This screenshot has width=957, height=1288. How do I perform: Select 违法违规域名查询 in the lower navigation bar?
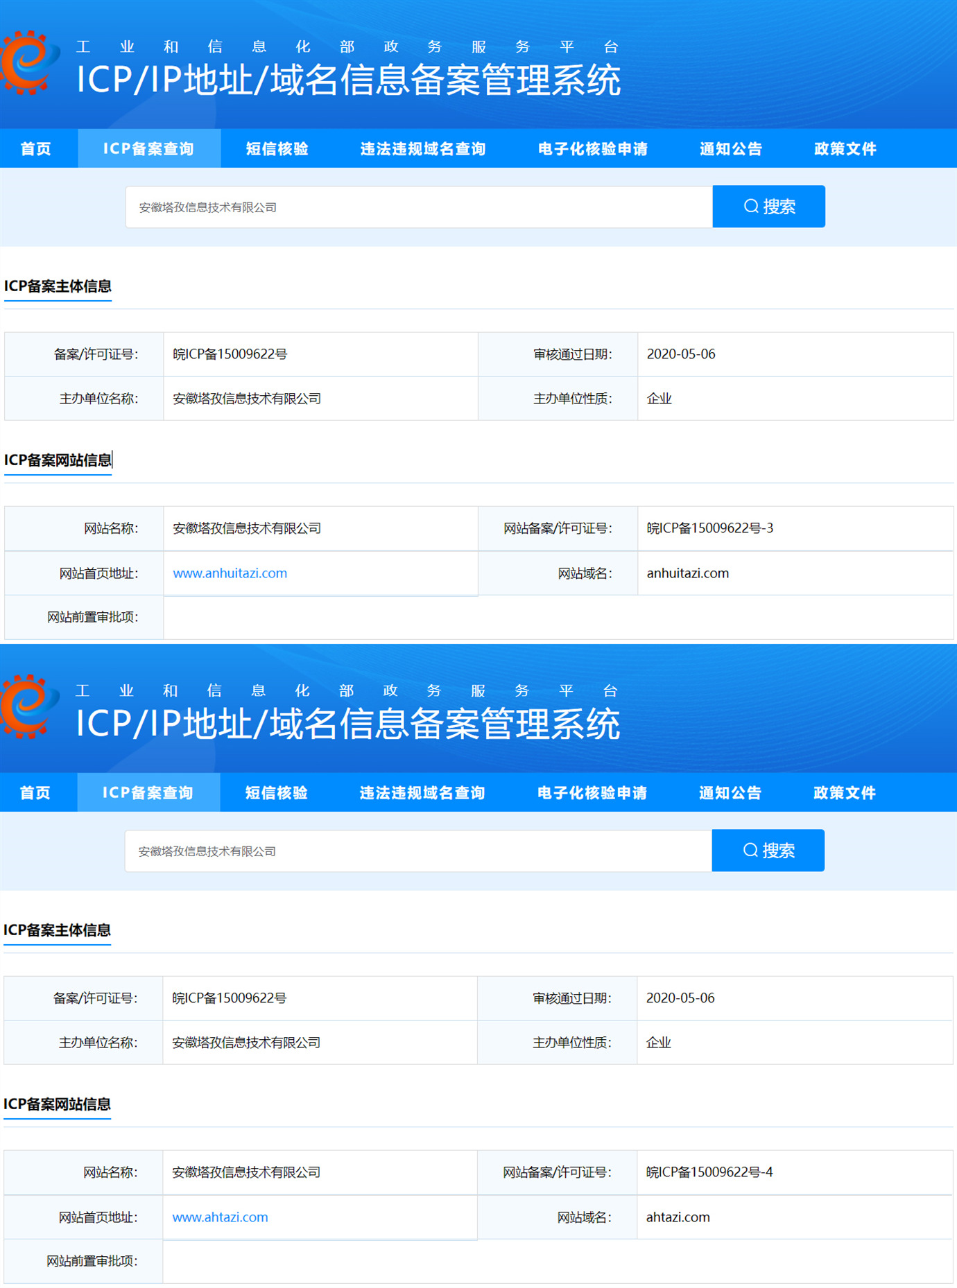422,793
